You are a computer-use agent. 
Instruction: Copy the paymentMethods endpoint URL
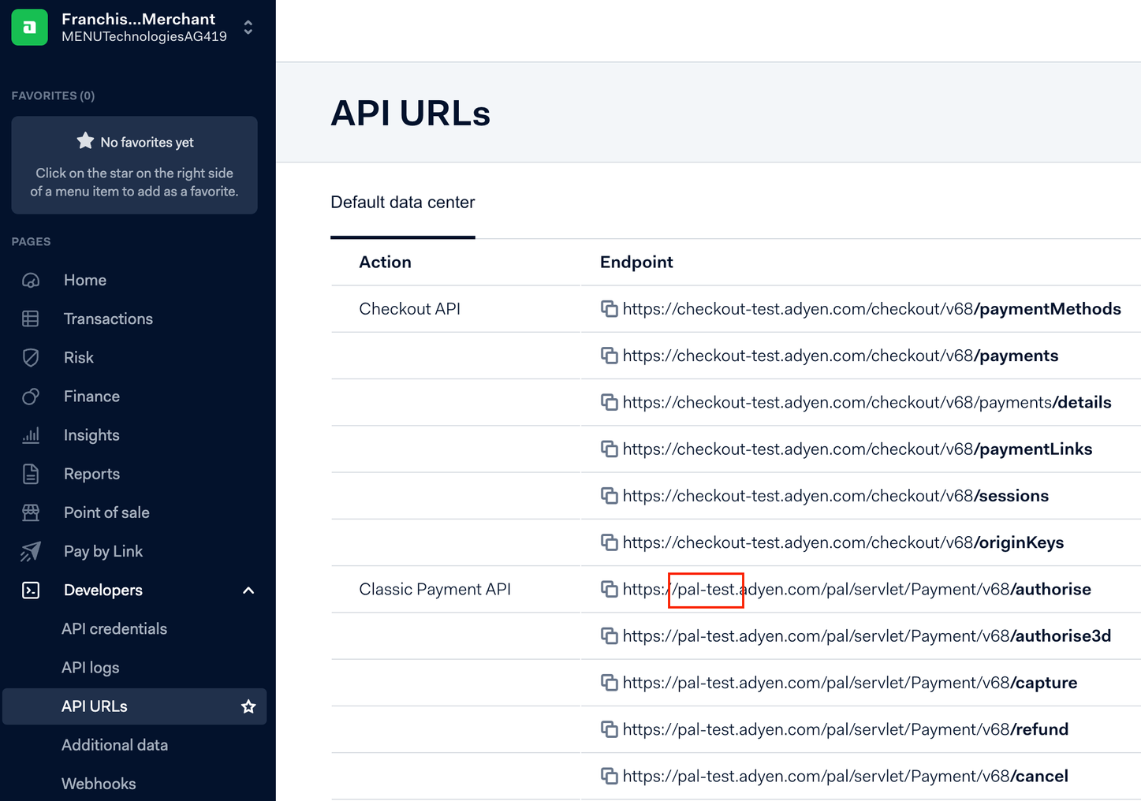tap(610, 308)
